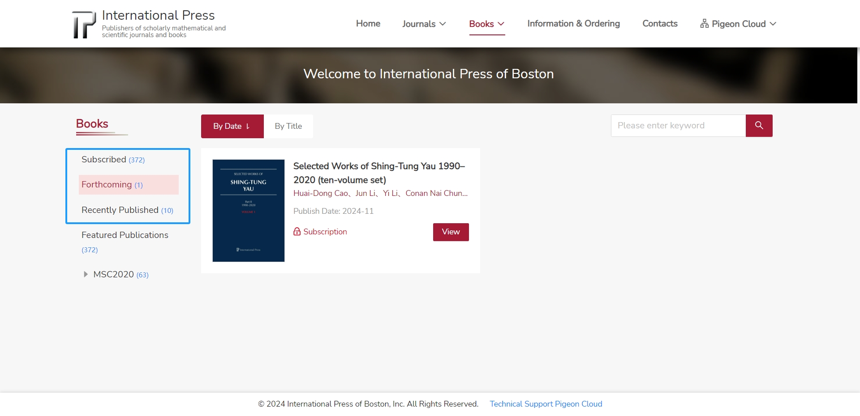This screenshot has height=416, width=860.
Task: Select the MSC2020 (63) category label
Action: click(121, 275)
